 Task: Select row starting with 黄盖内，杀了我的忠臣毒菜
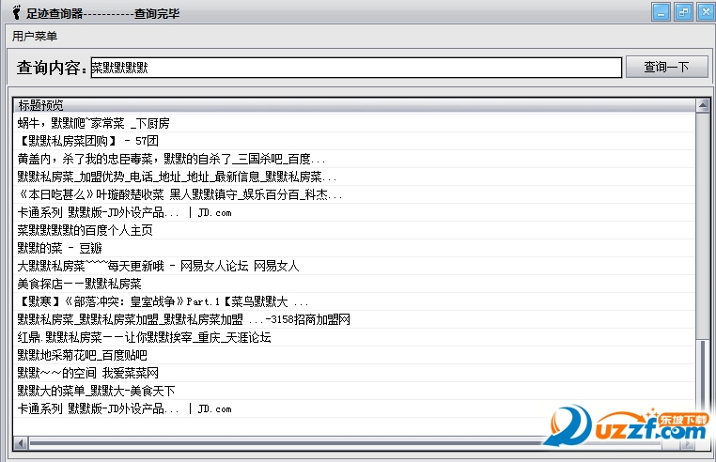354,159
